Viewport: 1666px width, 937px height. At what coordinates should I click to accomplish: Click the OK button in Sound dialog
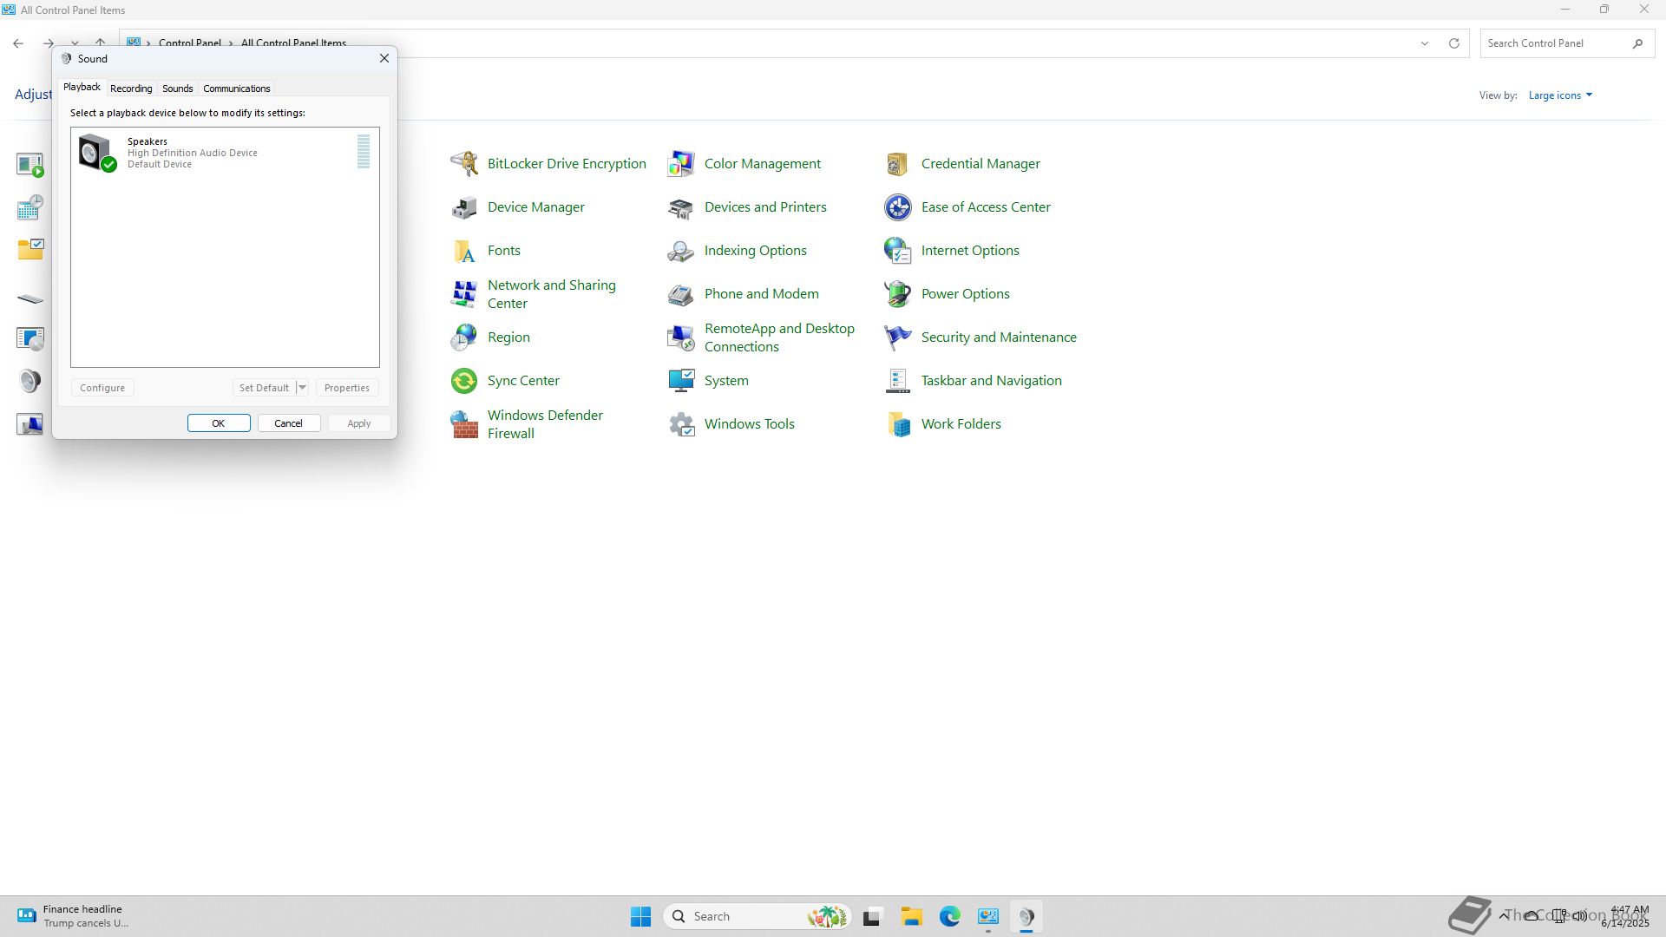[219, 423]
